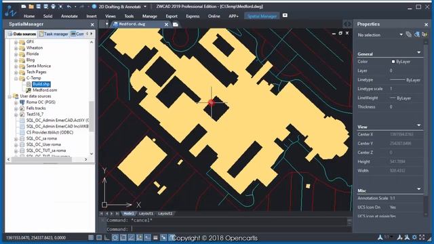
Task: Select the Medford.dwg document tab
Action: 132,24
